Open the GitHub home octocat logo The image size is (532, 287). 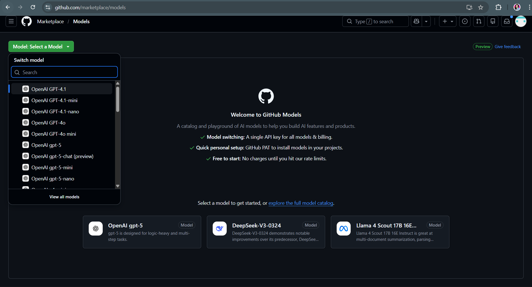(26, 21)
